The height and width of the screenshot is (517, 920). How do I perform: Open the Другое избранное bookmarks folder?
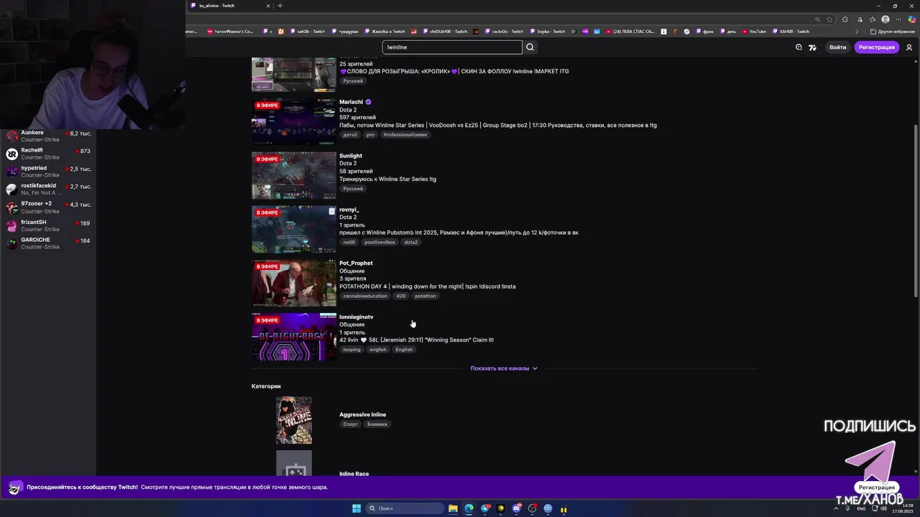click(x=892, y=32)
